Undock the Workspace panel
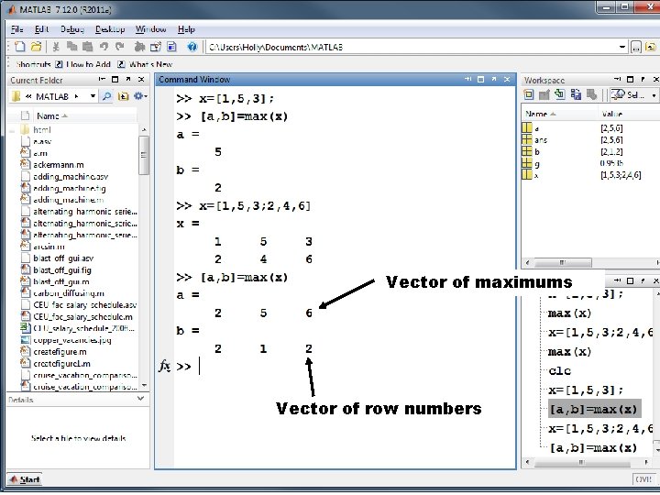 pyautogui.click(x=643, y=79)
